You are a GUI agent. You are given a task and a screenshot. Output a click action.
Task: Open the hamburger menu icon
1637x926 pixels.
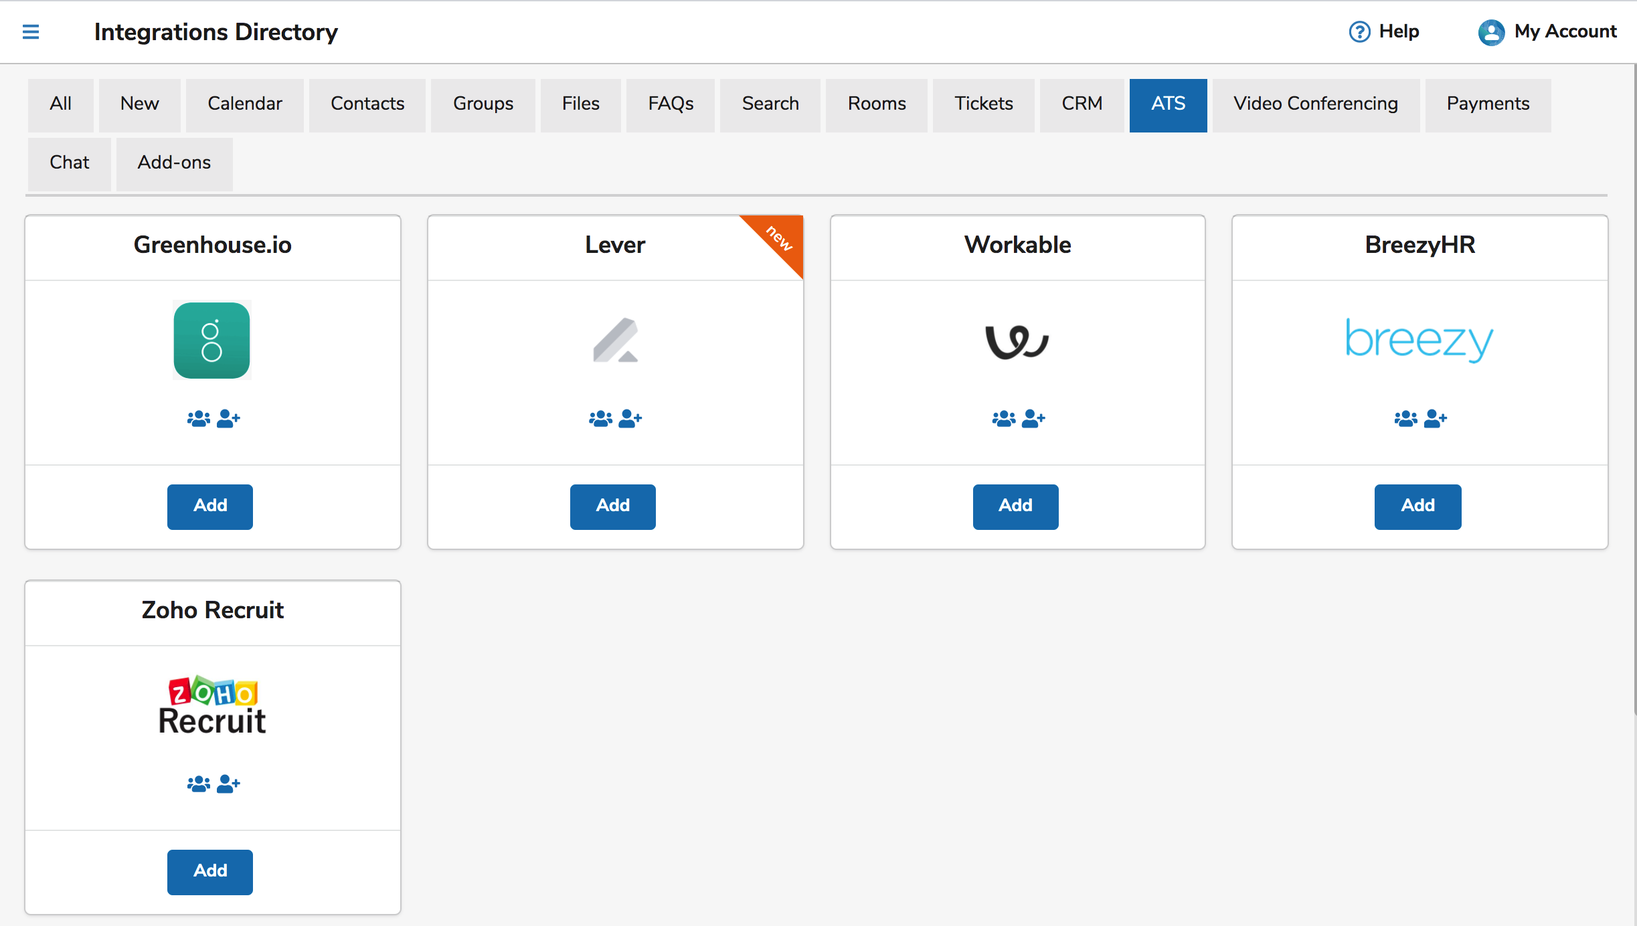[31, 31]
